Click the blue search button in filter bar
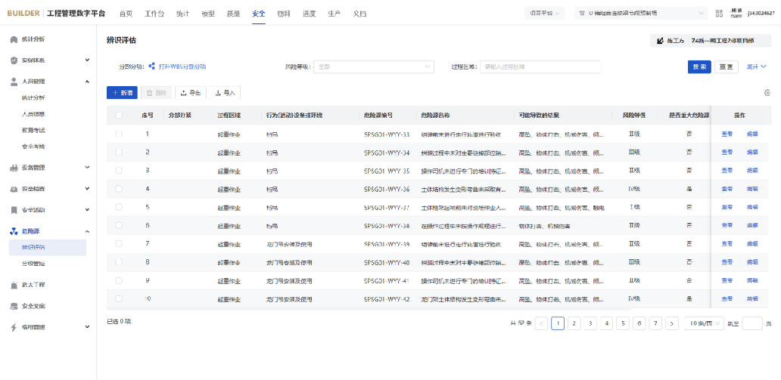 coord(699,66)
